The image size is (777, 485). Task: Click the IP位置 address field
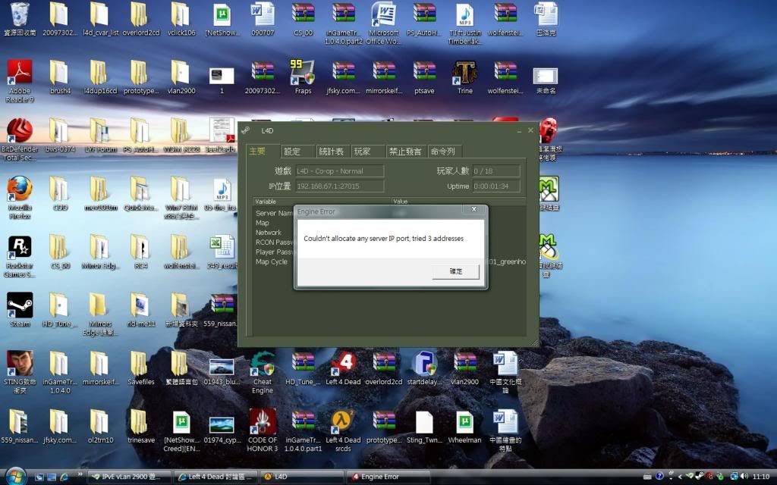(338, 186)
